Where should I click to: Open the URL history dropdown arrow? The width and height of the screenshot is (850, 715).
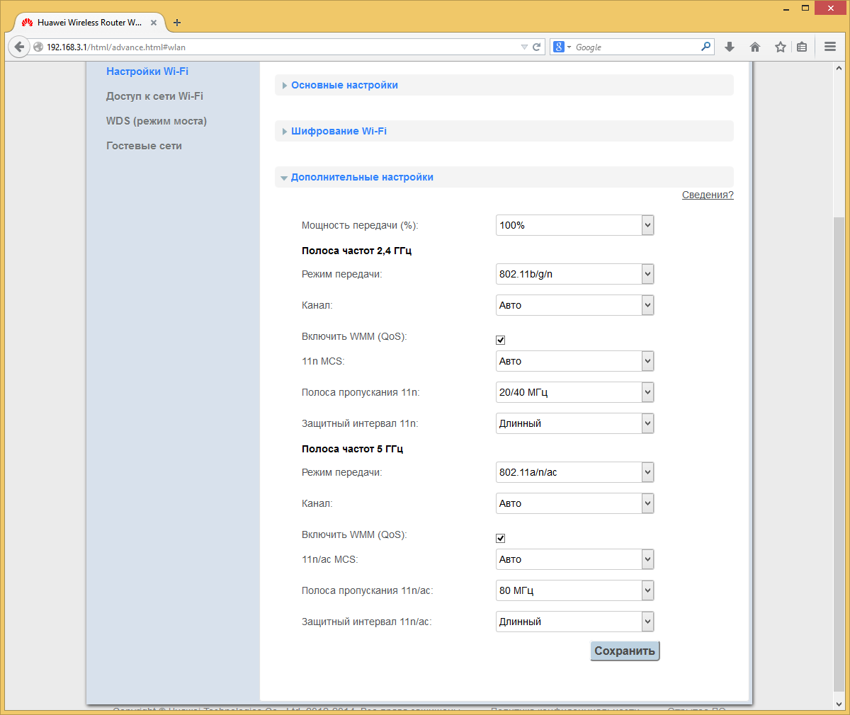point(524,47)
